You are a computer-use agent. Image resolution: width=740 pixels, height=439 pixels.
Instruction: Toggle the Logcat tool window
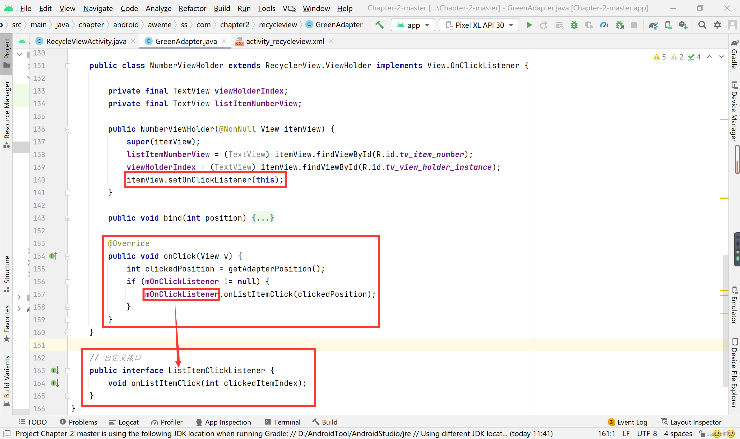[124, 422]
